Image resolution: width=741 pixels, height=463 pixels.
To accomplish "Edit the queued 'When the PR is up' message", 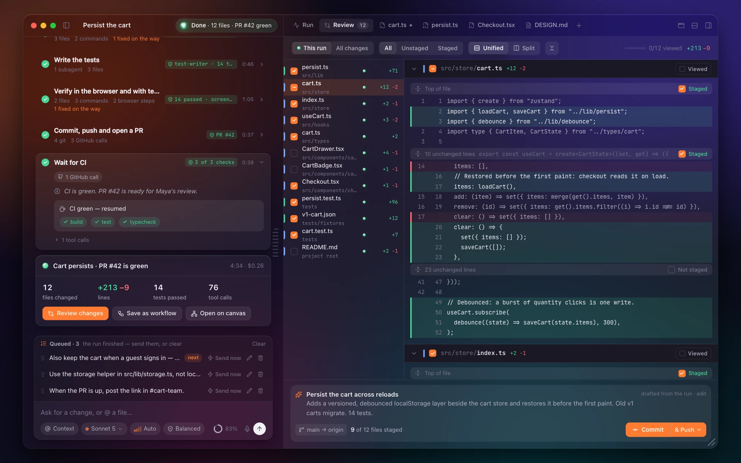I will 249,390.
